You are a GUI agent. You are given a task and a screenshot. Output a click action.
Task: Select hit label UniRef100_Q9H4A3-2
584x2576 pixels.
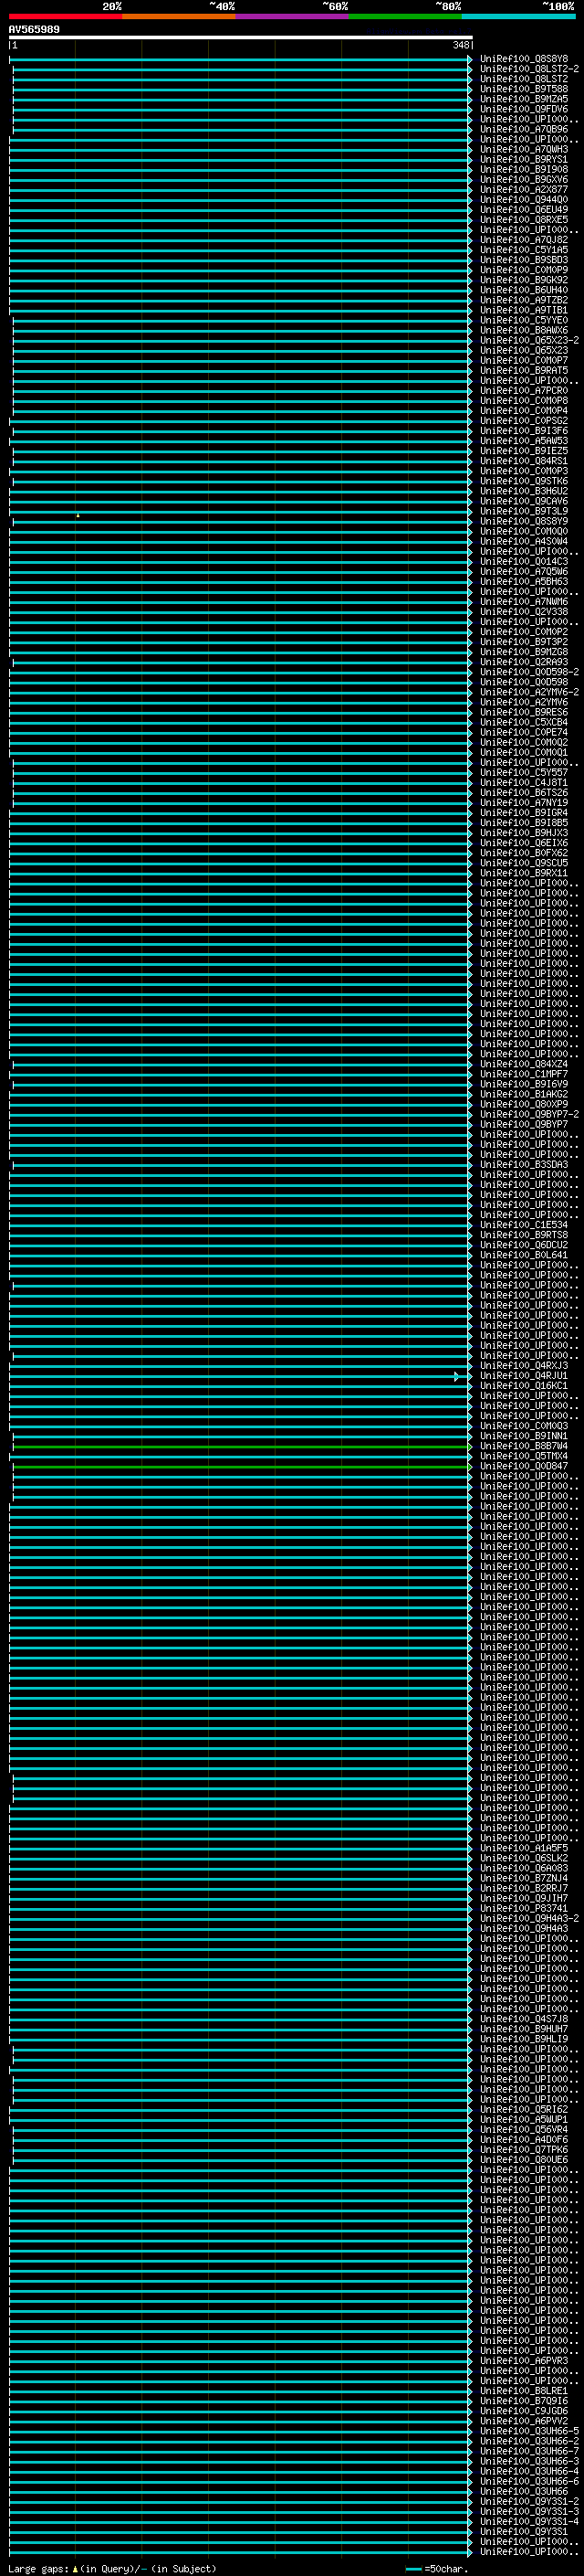(x=529, y=1918)
